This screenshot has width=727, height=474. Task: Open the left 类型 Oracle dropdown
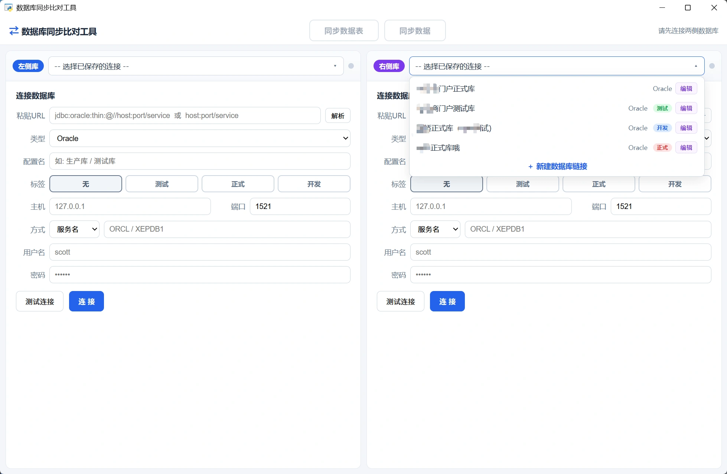coord(200,138)
